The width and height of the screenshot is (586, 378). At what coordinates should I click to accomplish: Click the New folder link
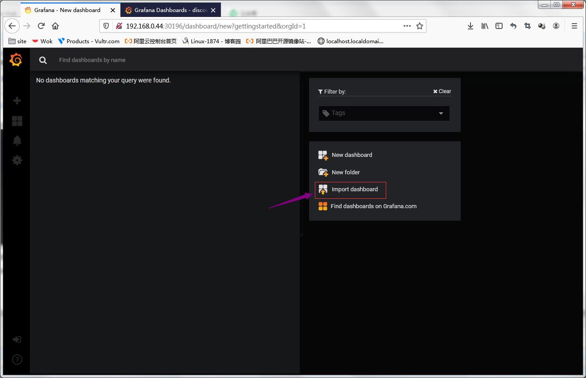pos(346,173)
